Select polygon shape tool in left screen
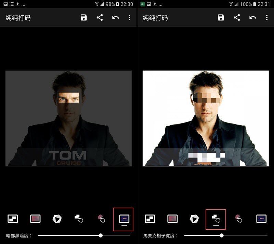274x244 pixels. (x=57, y=219)
